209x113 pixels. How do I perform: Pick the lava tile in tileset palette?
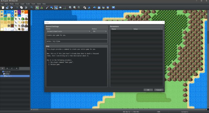click(x=26, y=12)
